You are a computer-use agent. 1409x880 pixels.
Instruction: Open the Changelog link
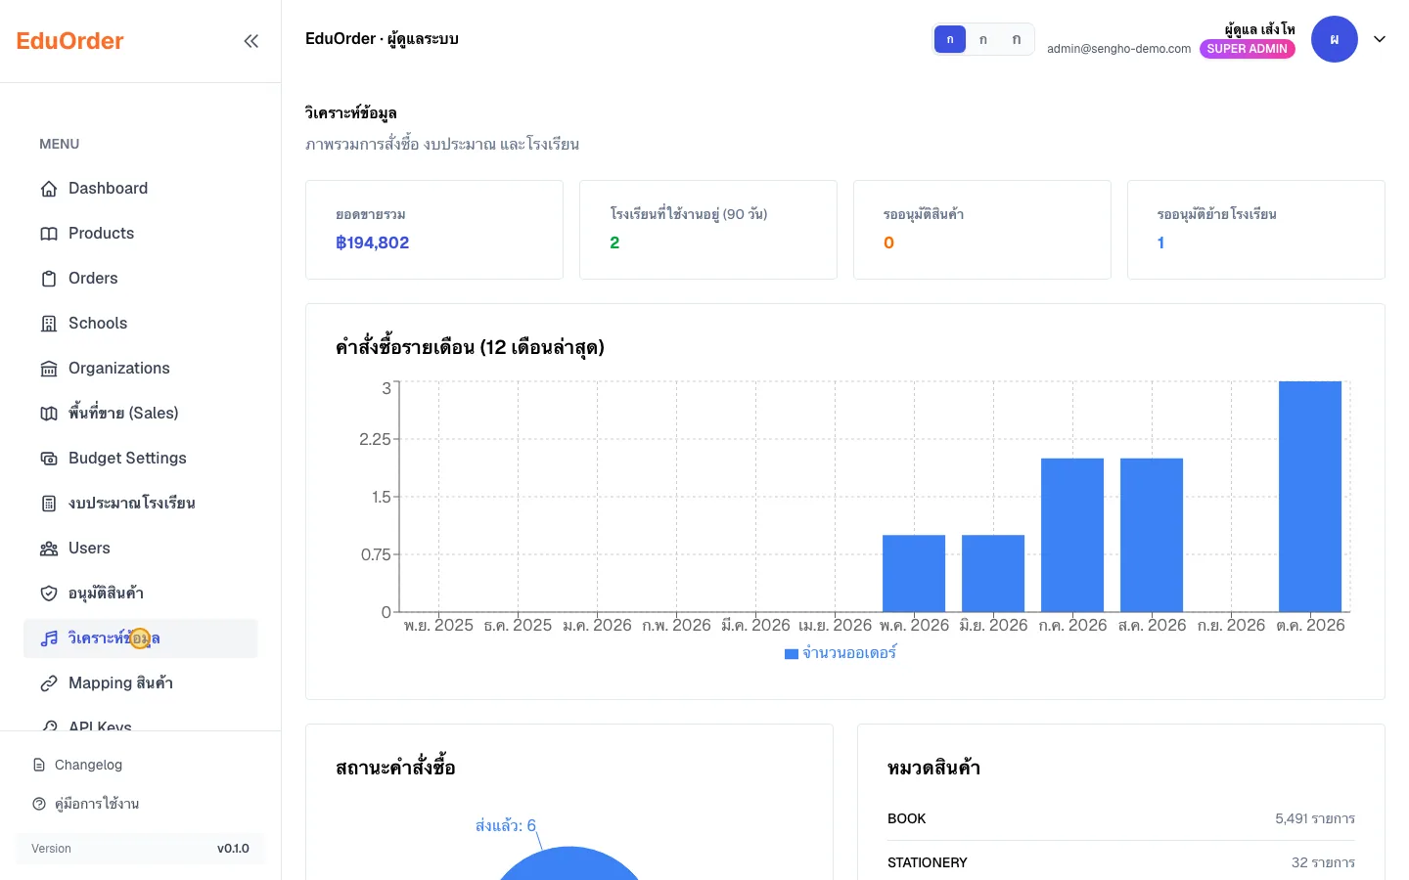point(141,765)
